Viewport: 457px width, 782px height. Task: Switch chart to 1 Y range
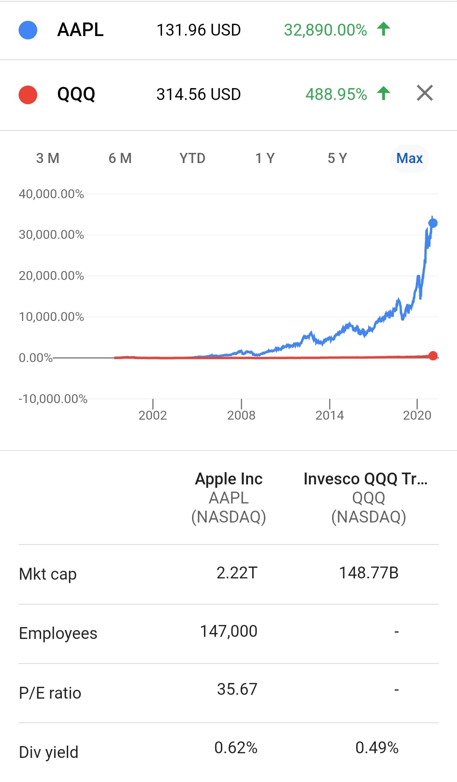(x=265, y=158)
